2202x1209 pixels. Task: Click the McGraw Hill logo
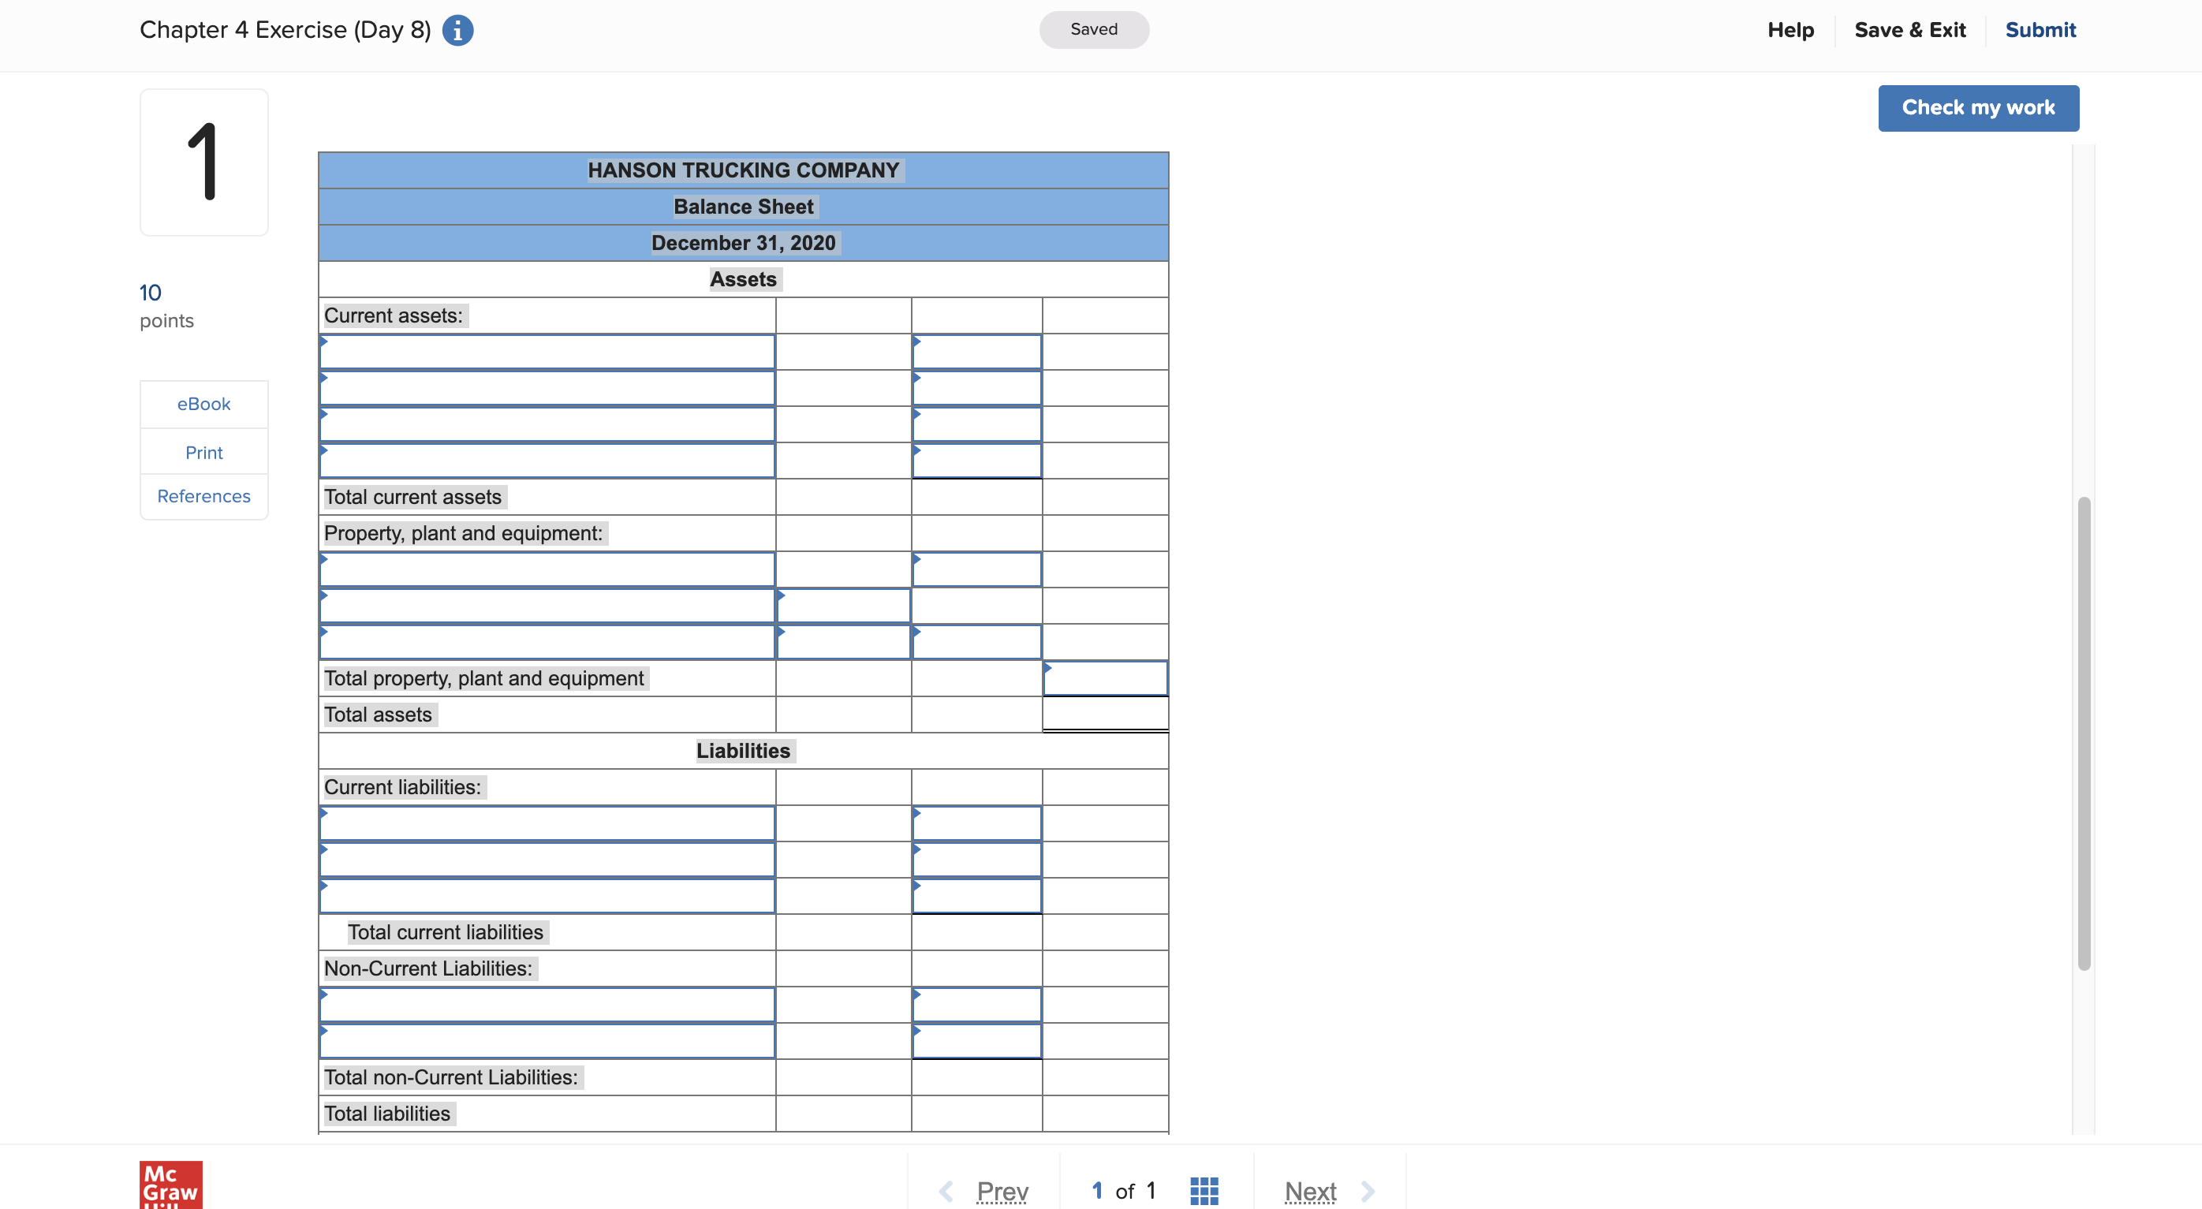tap(171, 1185)
